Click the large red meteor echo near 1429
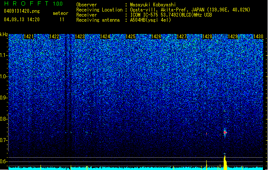Viewport: 268px width, 170px height. coord(225,133)
